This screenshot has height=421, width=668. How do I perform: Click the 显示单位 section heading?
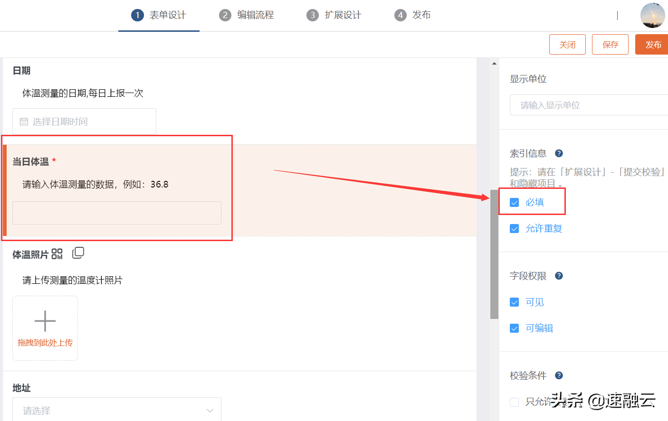coord(528,79)
